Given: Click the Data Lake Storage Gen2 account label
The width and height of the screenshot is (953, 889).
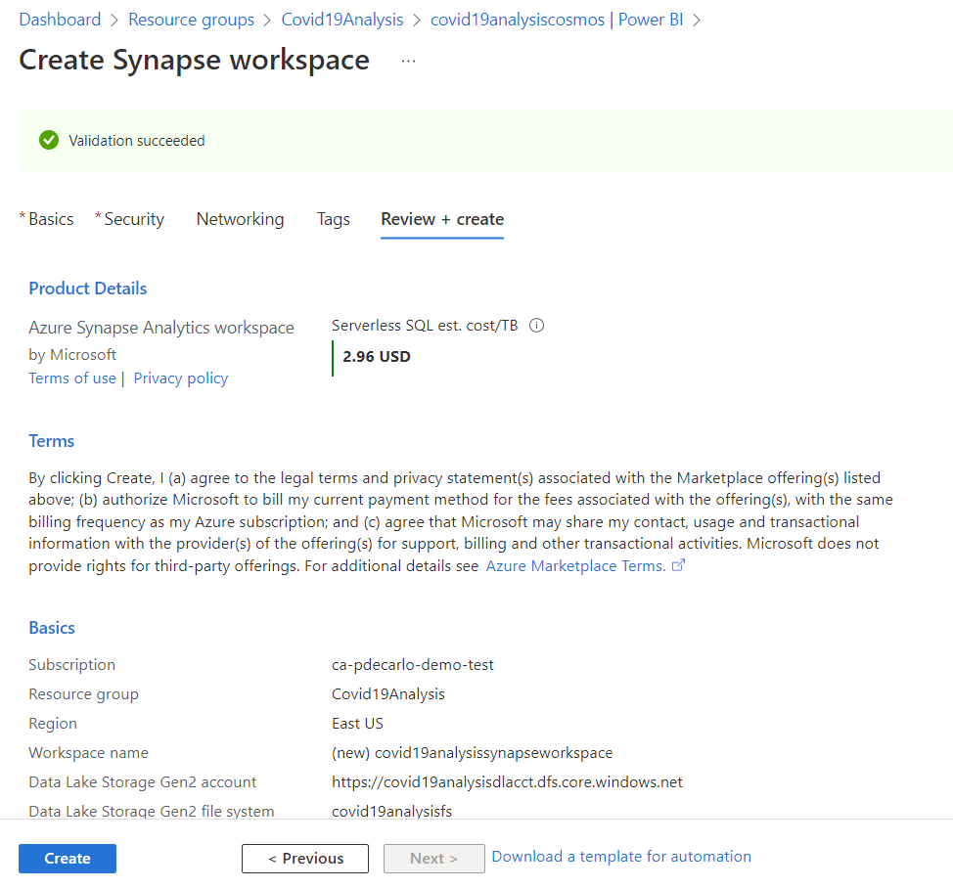Looking at the screenshot, I should (x=142, y=782).
